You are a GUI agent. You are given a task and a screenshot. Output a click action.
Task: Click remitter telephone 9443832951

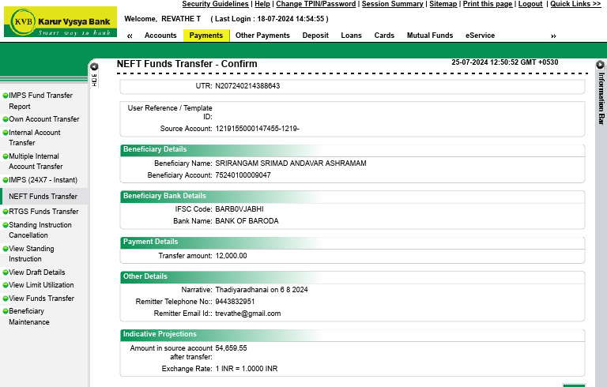click(x=235, y=302)
